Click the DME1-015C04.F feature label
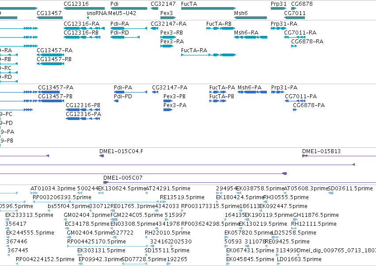 121,151
